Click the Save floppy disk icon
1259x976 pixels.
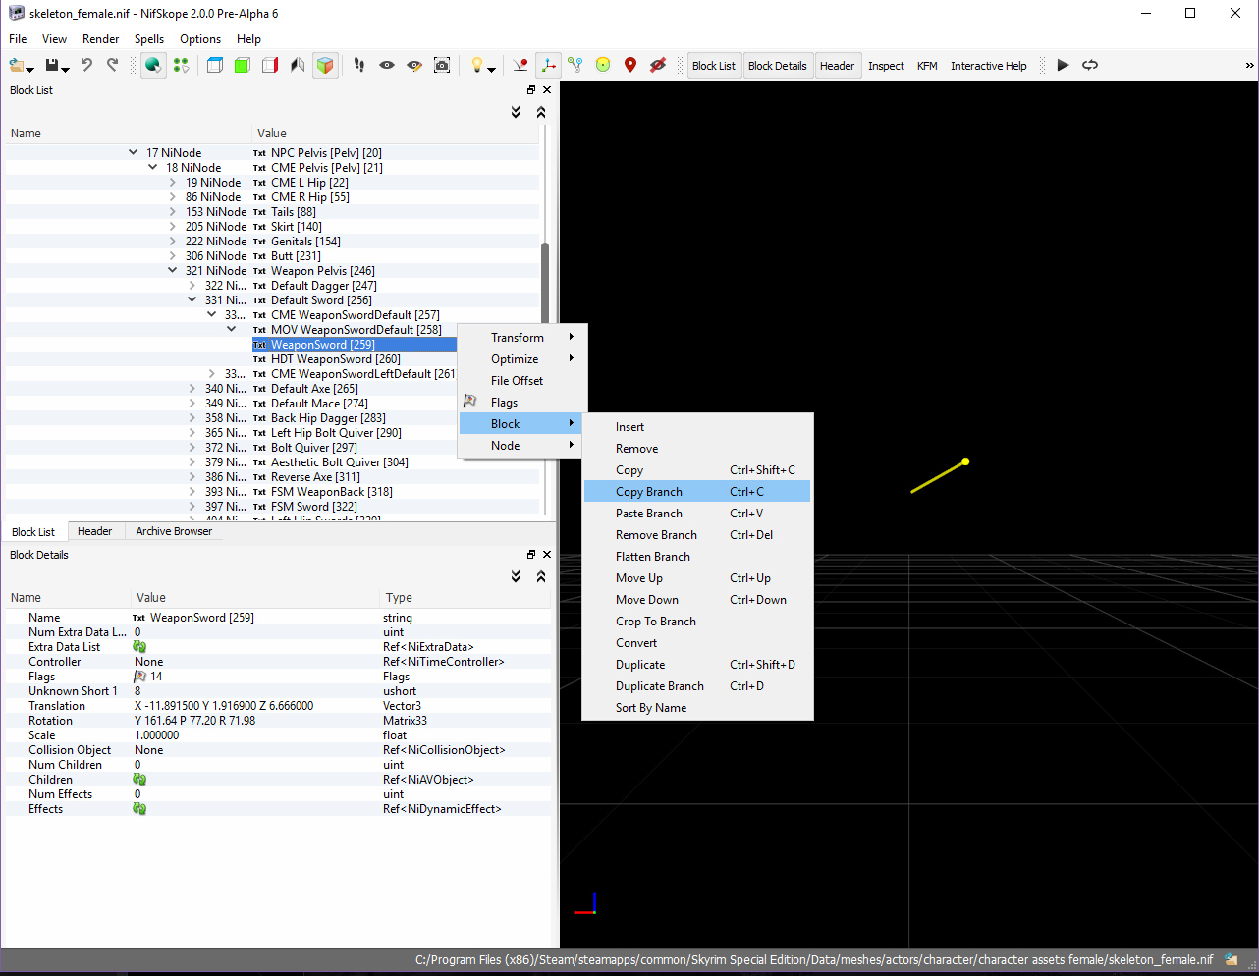pos(52,66)
